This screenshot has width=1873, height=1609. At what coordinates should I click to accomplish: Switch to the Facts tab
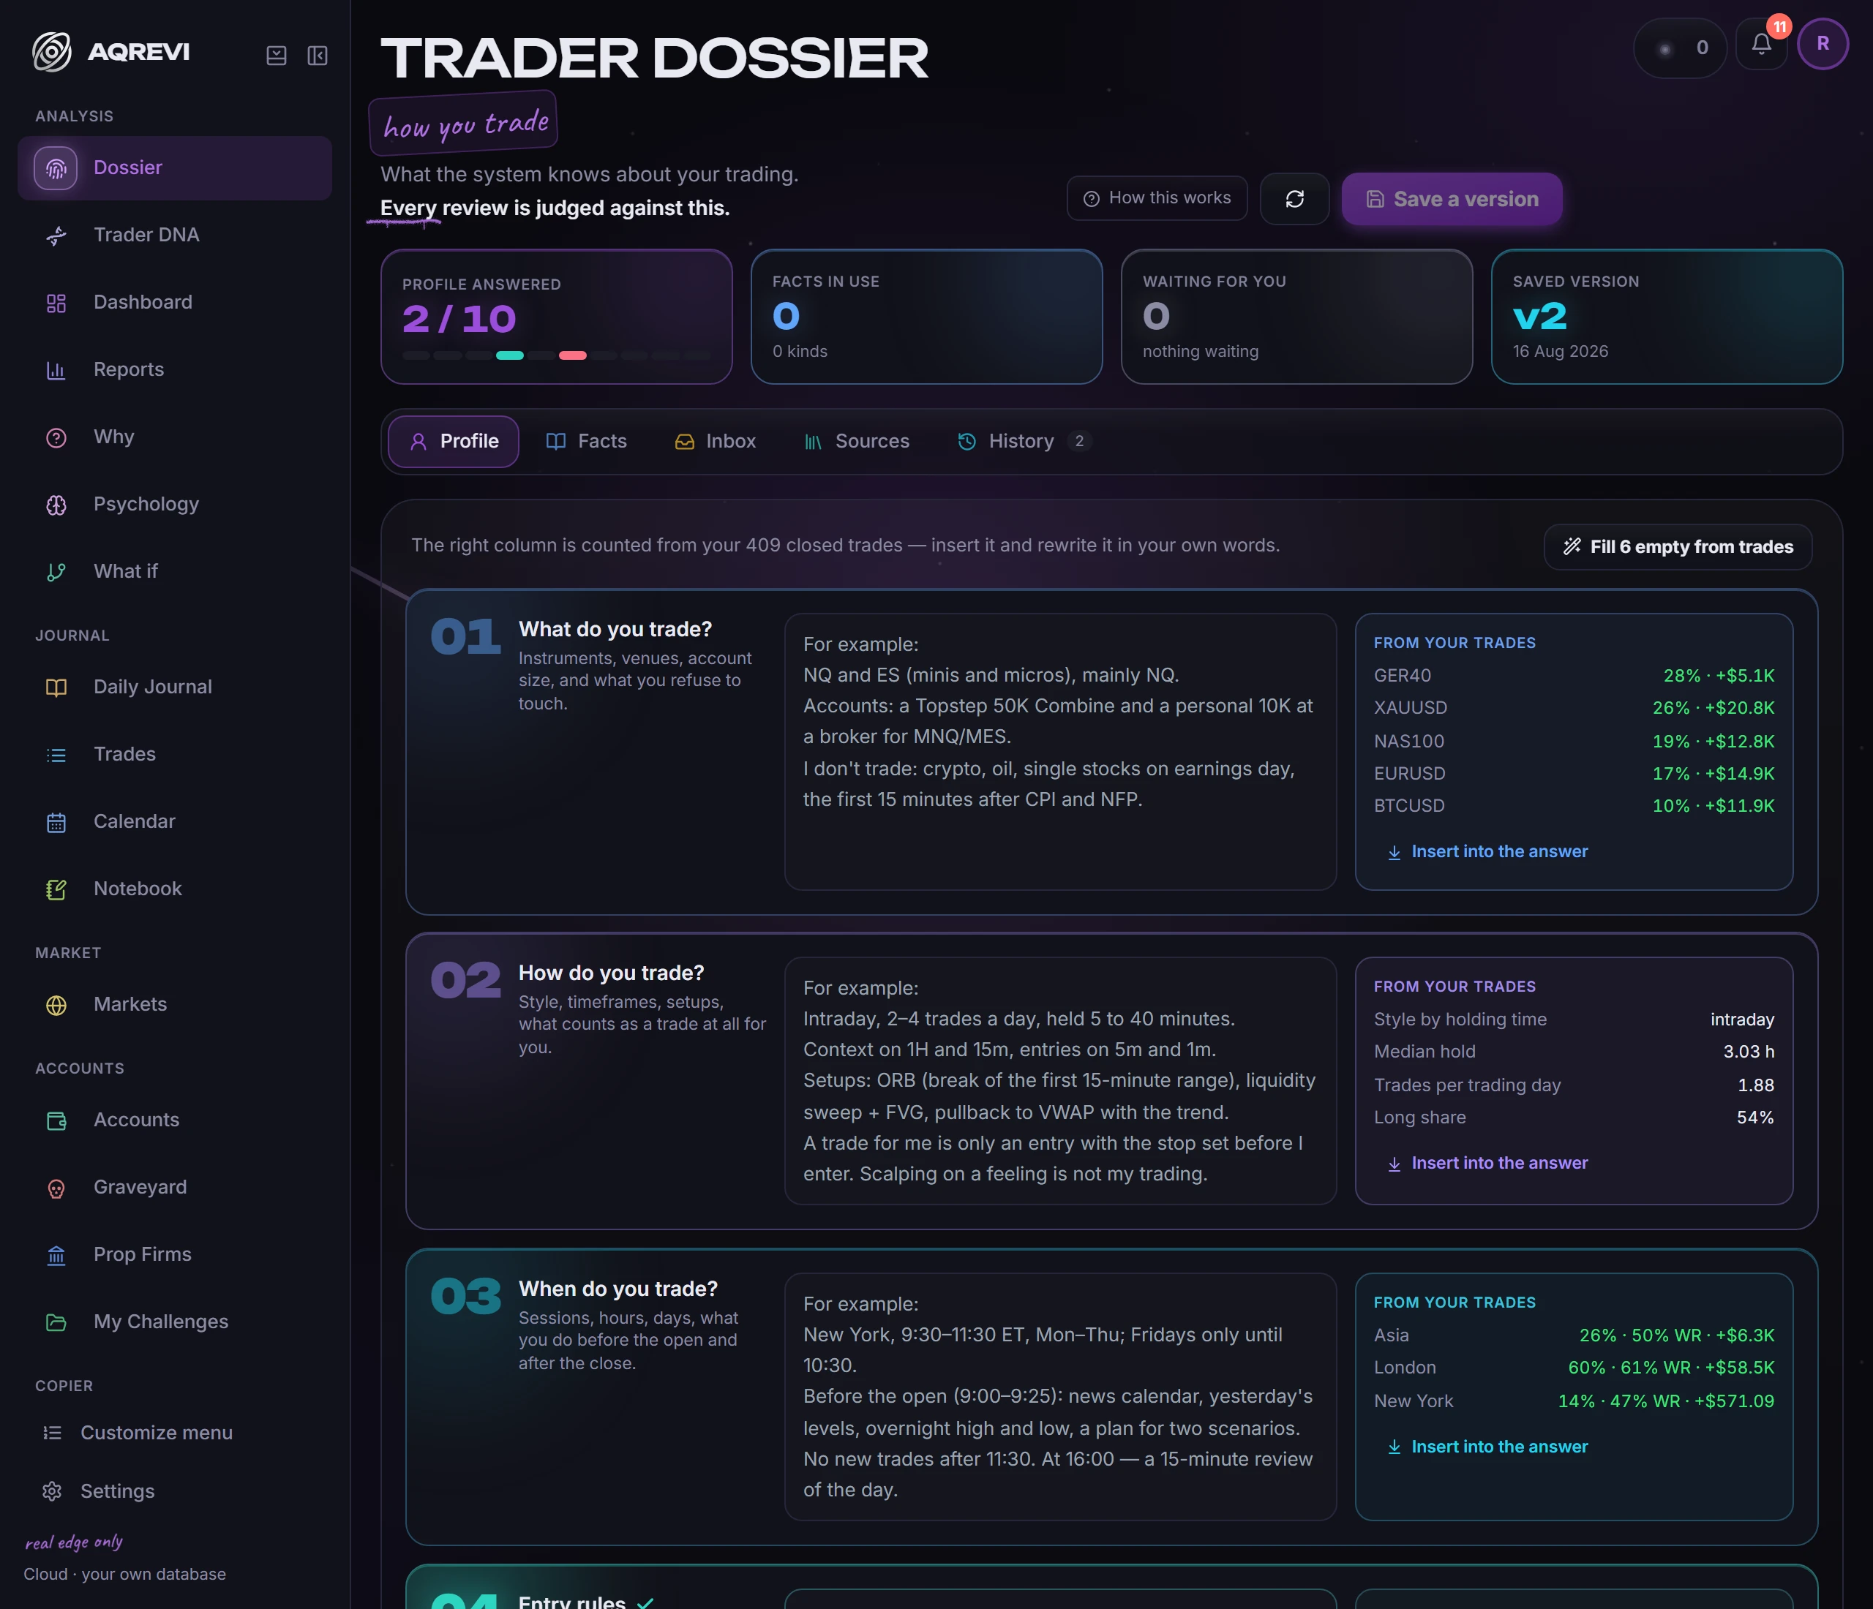tap(587, 441)
